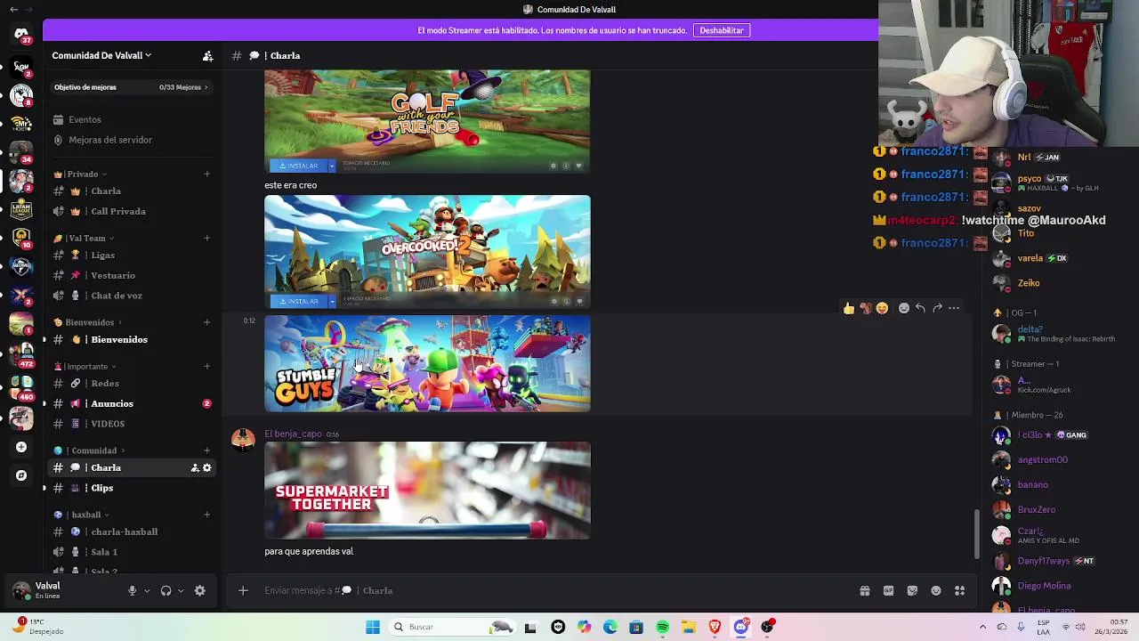Click the gift icon in message bar
The height and width of the screenshot is (641, 1139).
click(864, 590)
